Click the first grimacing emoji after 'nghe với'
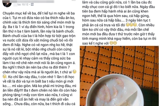The image size is (159, 106). click(x=111, y=43)
